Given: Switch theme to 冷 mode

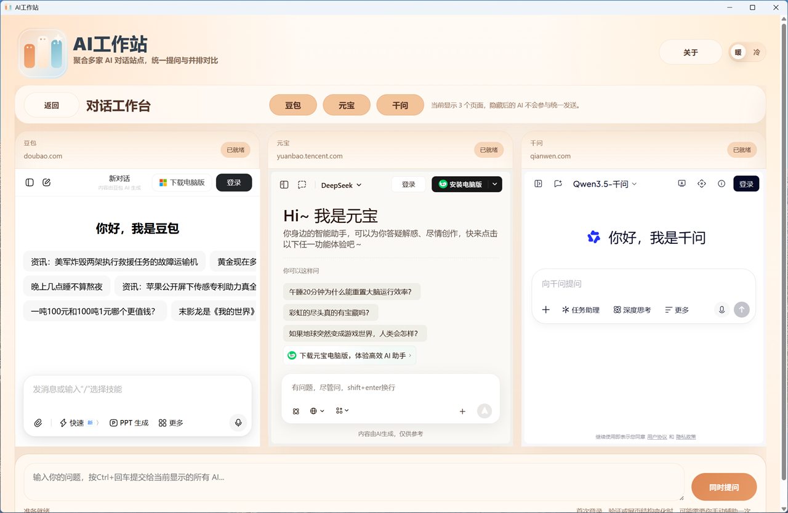Looking at the screenshot, I should (x=755, y=52).
